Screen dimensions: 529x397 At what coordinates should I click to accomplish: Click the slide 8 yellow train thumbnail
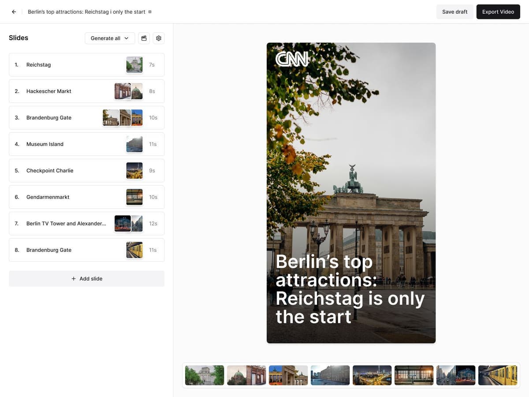click(x=134, y=250)
